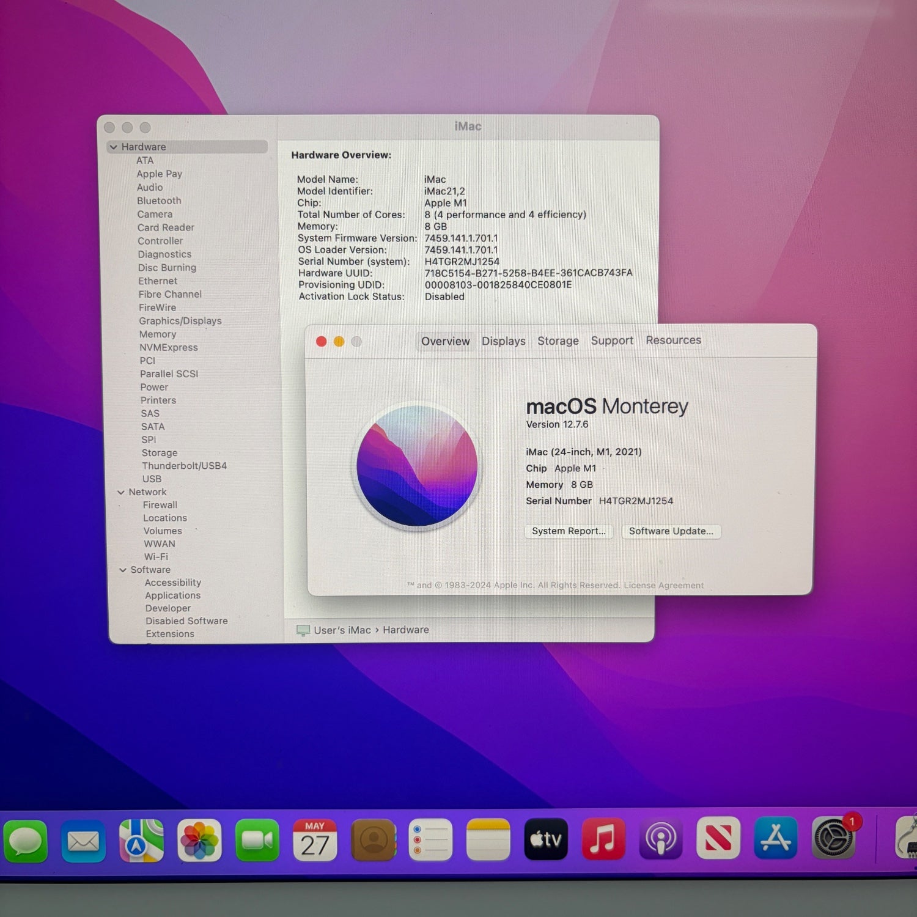The image size is (917, 917).
Task: Collapse the Software section chevron
Action: 122,570
